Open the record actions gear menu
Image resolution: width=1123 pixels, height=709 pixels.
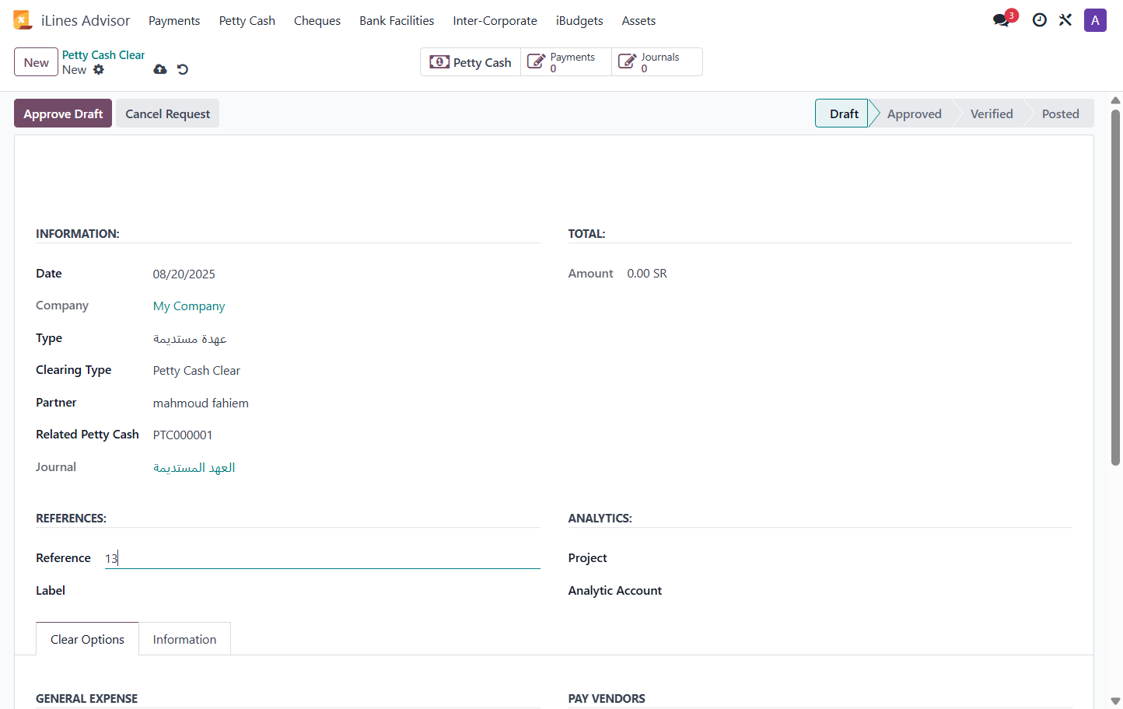point(99,70)
